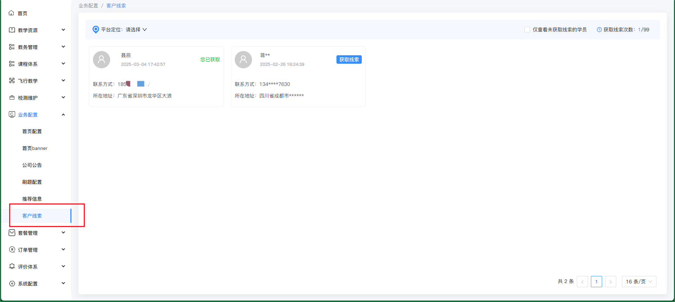Go to next page arrow in pagination
This screenshot has width=675, height=302.
coord(610,282)
